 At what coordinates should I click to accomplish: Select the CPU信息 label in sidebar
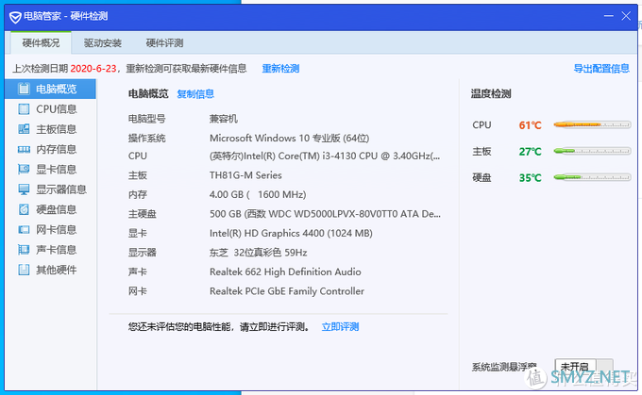(x=57, y=109)
